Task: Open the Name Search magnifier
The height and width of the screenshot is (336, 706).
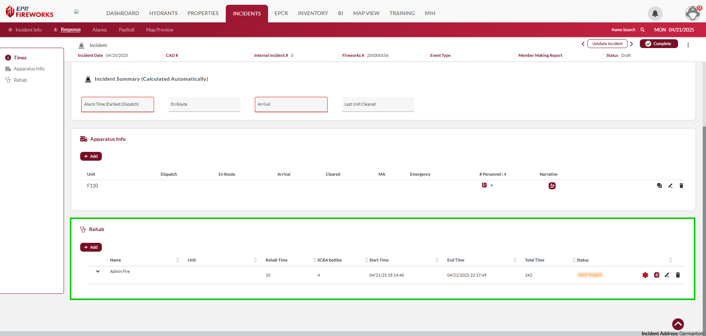Action: point(642,30)
